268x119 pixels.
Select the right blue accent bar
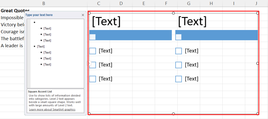pos(216,35)
